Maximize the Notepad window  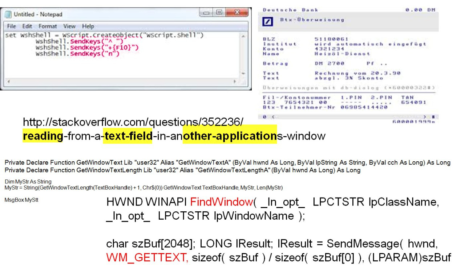tap(219, 13)
